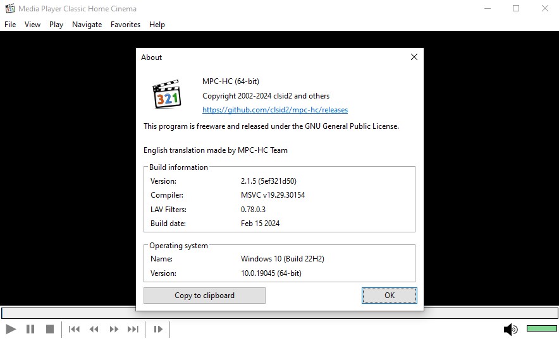Screen dimensions: 559x341
Task: Open the Play menu
Action: coord(56,25)
